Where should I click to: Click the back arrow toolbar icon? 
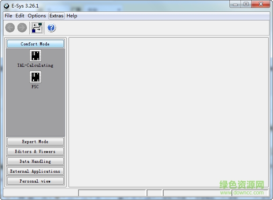[x=10, y=28]
